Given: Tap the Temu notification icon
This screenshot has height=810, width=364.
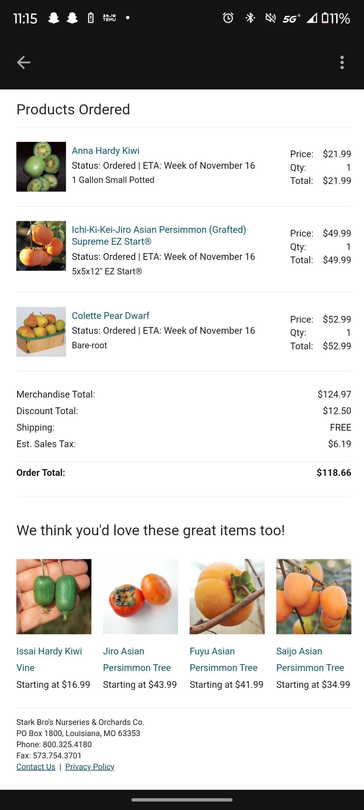Looking at the screenshot, I should (x=109, y=18).
